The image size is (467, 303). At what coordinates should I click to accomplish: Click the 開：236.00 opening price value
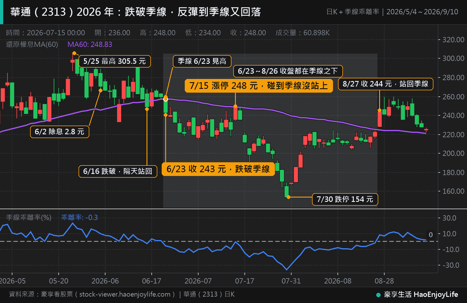pyautogui.click(x=112, y=33)
